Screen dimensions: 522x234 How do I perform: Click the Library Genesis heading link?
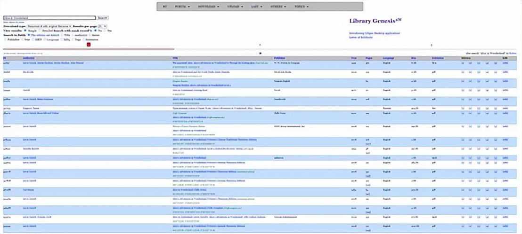point(375,21)
